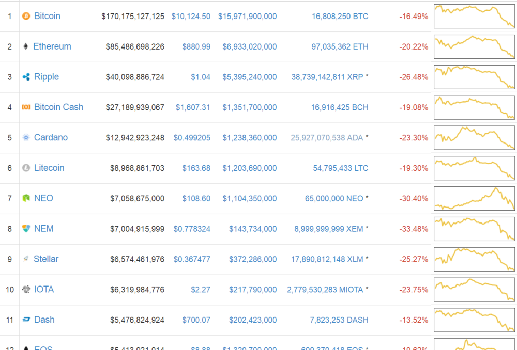The image size is (517, 350).
Task: Click Bitcoin price $10,124.50
Action: coord(191,17)
